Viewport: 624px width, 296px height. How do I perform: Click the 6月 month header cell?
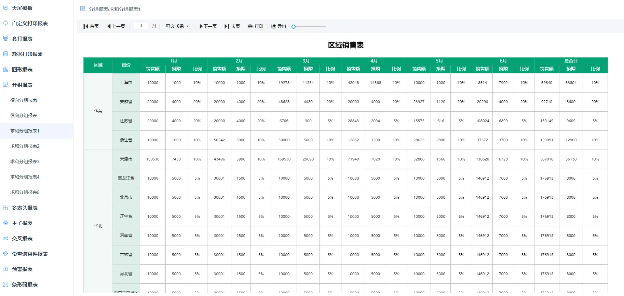(x=503, y=61)
